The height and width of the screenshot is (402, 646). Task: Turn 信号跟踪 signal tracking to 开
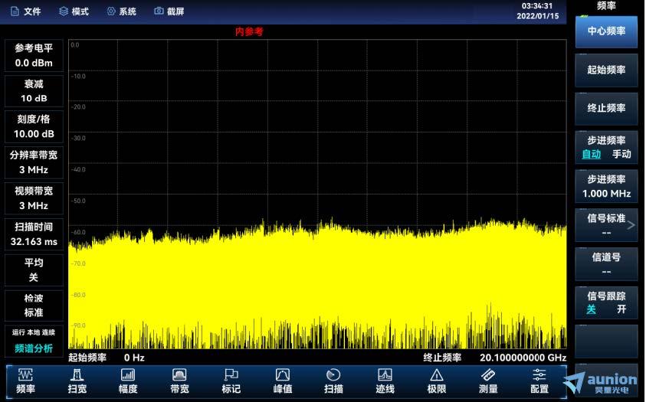(x=621, y=309)
